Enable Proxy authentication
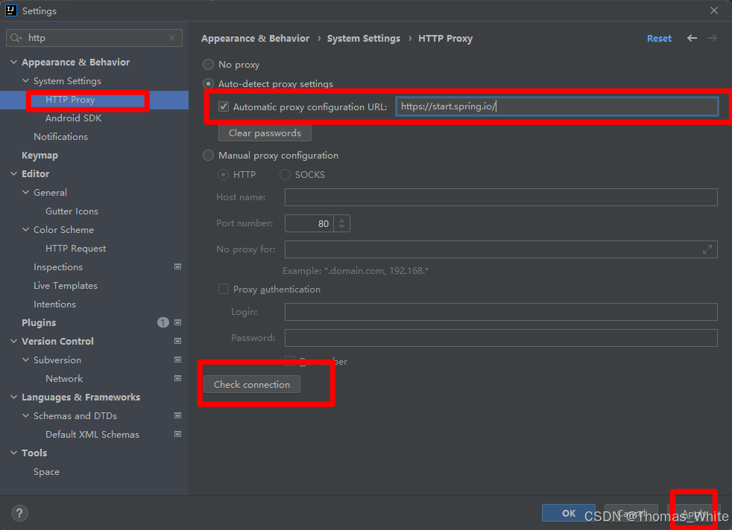The image size is (732, 530). pyautogui.click(x=223, y=289)
